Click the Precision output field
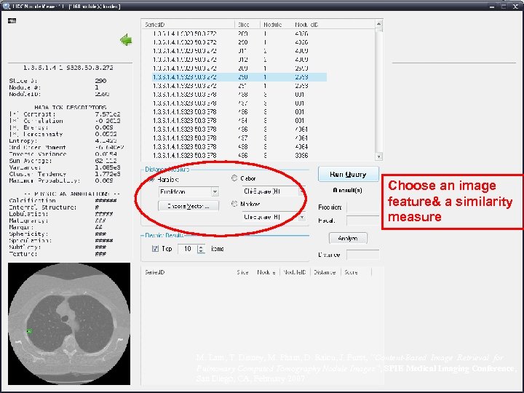The height and width of the screenshot is (393, 524). click(x=363, y=207)
